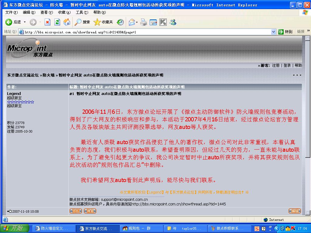Screen dimensions: 311x233
Task: Open the Messenger people icon
Action: click(173, 22)
